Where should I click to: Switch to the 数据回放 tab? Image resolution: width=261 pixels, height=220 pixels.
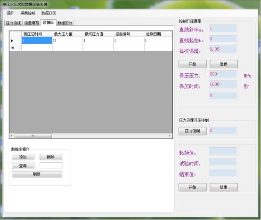click(65, 23)
